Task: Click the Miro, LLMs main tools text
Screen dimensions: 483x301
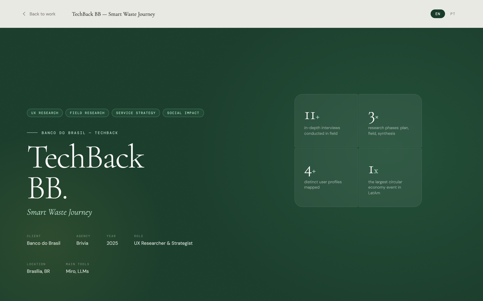Action: point(77,271)
